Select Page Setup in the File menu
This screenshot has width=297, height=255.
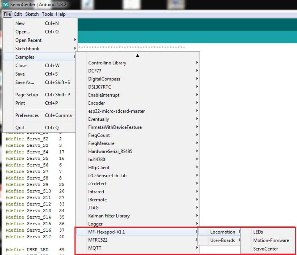pyautogui.click(x=27, y=95)
